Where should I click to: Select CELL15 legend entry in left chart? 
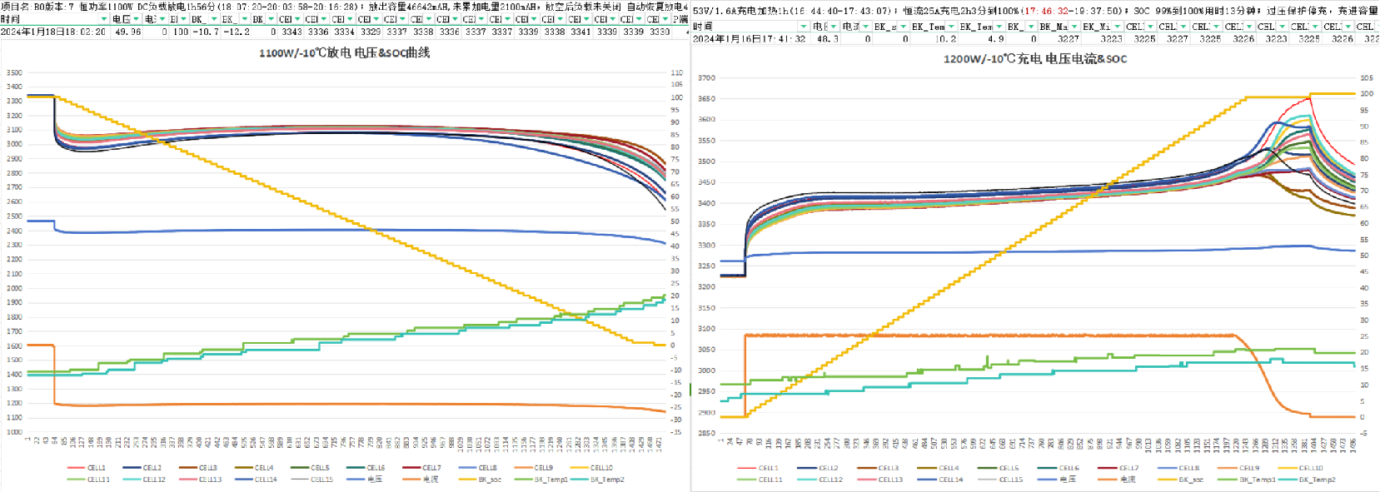pyautogui.click(x=321, y=480)
